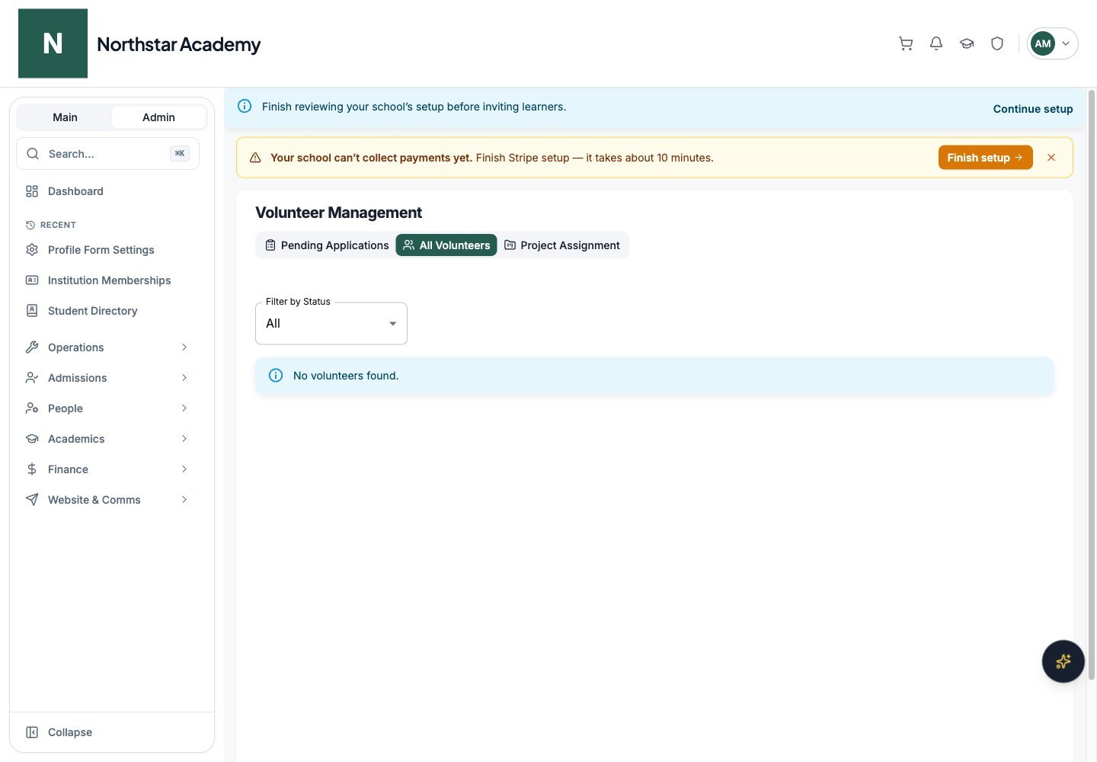
Task: Open Profile Form Settings
Action: [107, 250]
